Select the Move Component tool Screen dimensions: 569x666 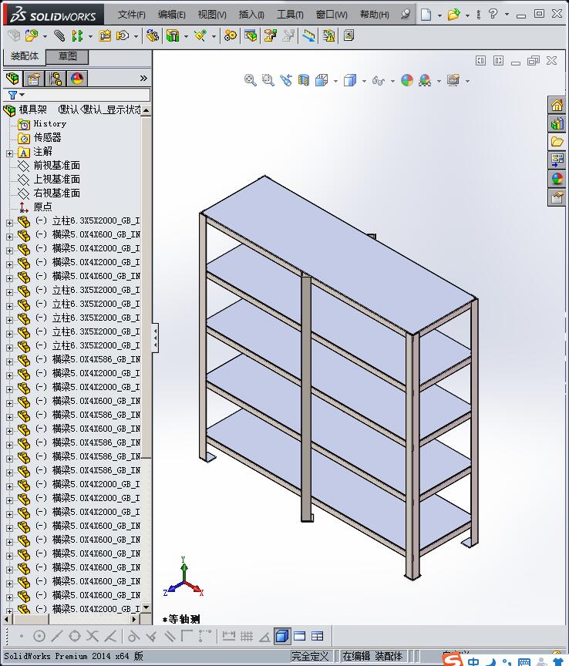click(x=123, y=35)
